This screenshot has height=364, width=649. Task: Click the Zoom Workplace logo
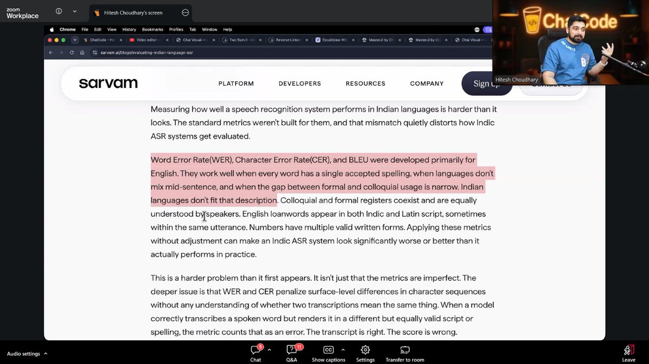pos(22,13)
